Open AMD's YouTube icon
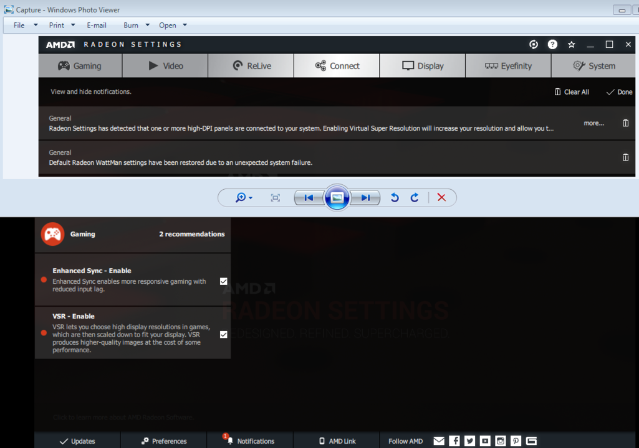This screenshot has width=639, height=448. click(x=485, y=441)
